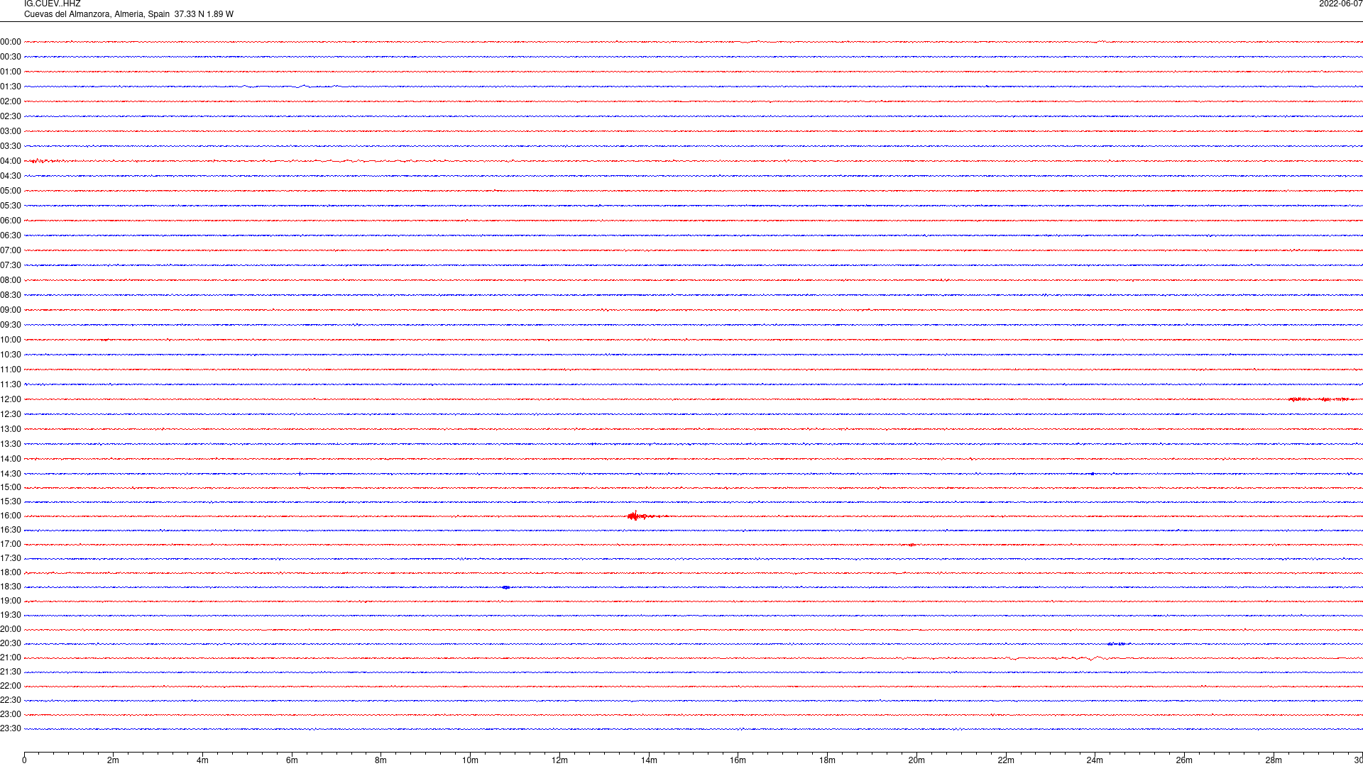Select the 10:00 time row label
The height and width of the screenshot is (766, 1363).
click(11, 340)
